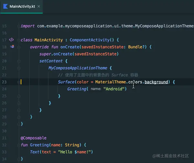Click 'fun Greeting' declaration name on line 32
The width and height of the screenshot is (194, 163).
(x=39, y=145)
